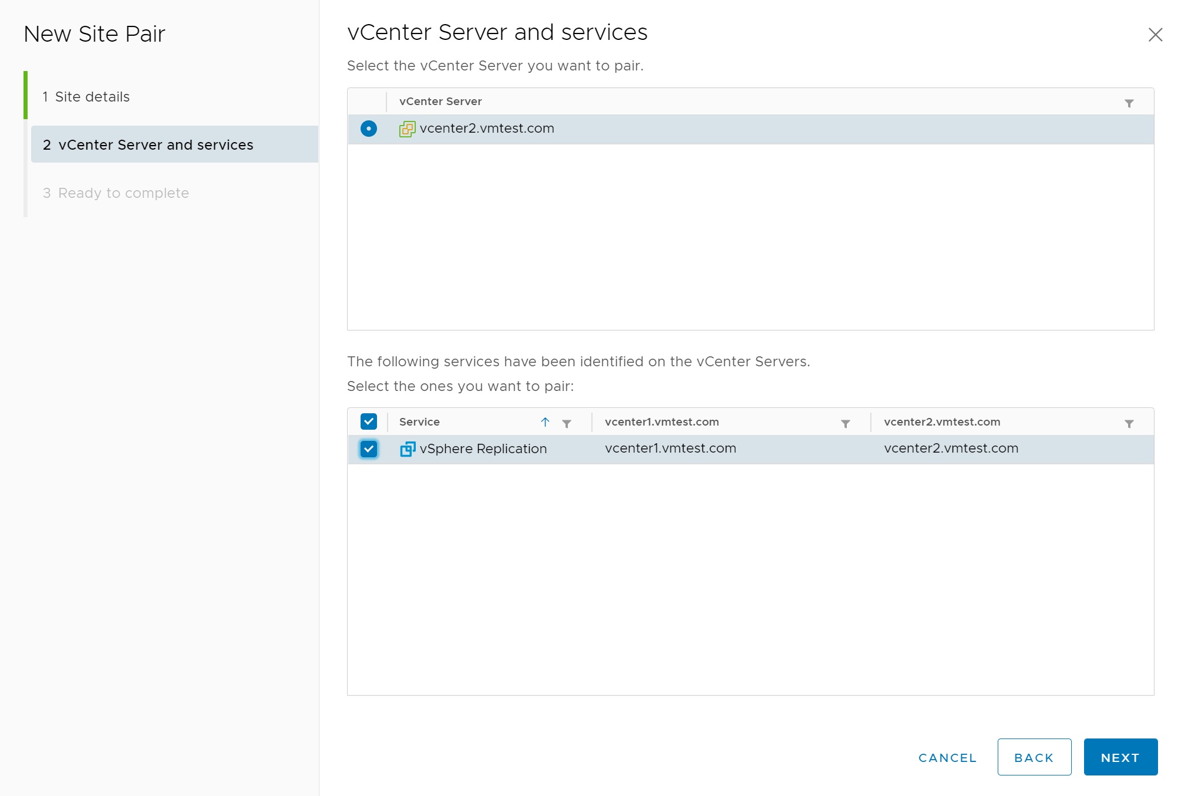The width and height of the screenshot is (1178, 796).
Task: Click the Service column header
Action: 419,422
